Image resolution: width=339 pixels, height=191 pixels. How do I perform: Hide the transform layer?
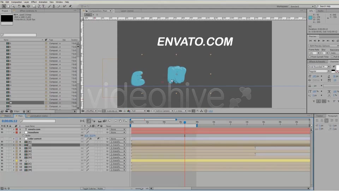click(x=2, y=132)
